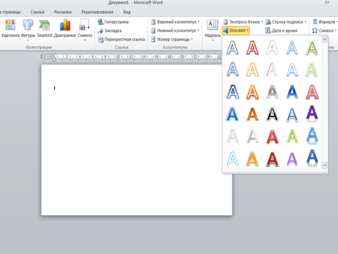Screen dimensions: 338x254
Task: Open the Фигуры shapes gallery
Action: (28, 29)
